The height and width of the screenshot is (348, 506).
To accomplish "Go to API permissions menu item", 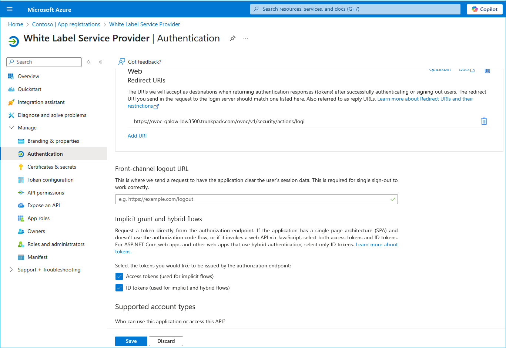I will click(x=46, y=193).
